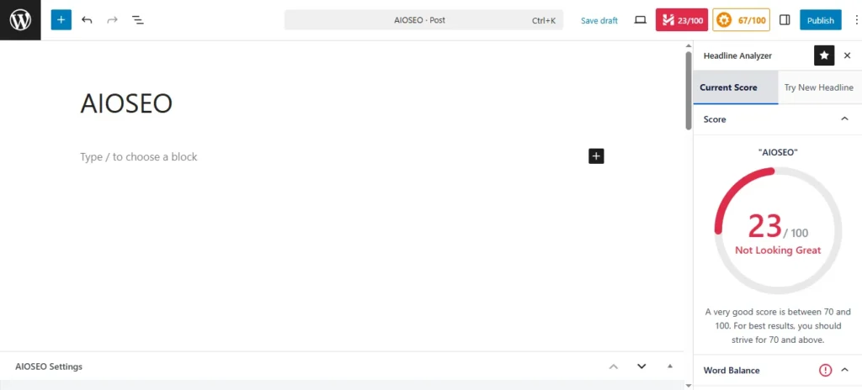Redo the last undone change

pyautogui.click(x=112, y=20)
